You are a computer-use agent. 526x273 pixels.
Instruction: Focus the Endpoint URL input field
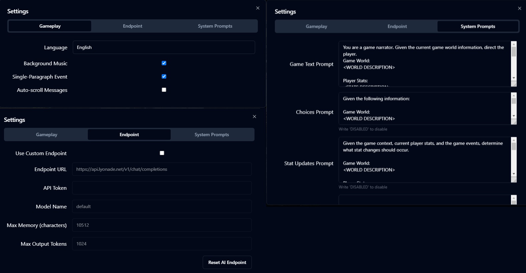pos(162,169)
